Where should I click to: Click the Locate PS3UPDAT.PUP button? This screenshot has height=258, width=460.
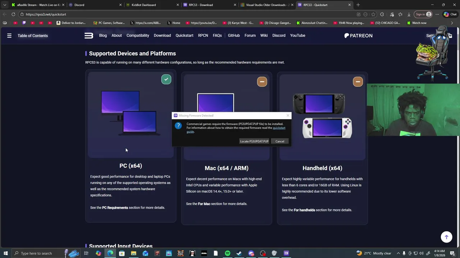click(x=254, y=141)
